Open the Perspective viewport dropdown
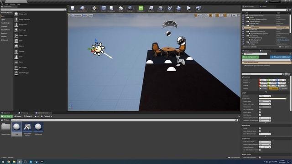Viewport: 292px width, 164px height. point(77,15)
